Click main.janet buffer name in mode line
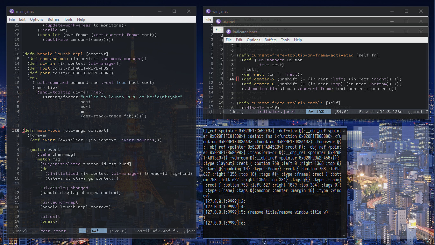The image size is (435, 245). click(53, 231)
